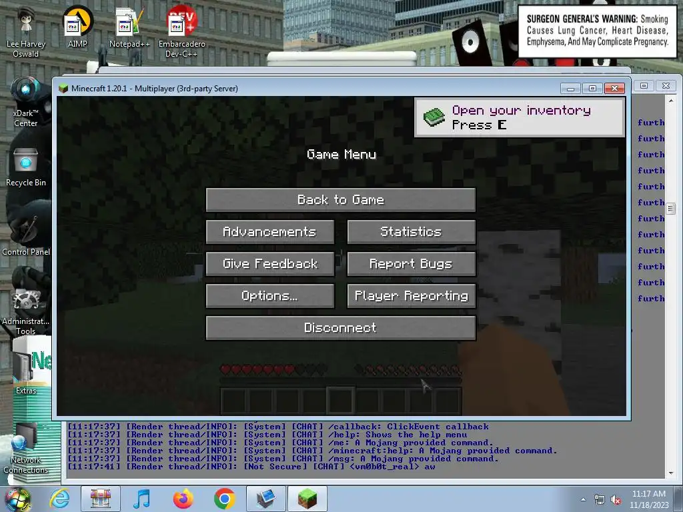Screen dimensions: 683x512
Task: Launch Firefox from the taskbar
Action: point(183,499)
